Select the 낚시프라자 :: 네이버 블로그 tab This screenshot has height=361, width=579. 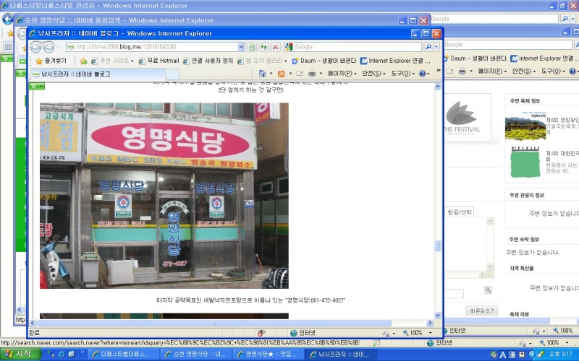point(98,74)
